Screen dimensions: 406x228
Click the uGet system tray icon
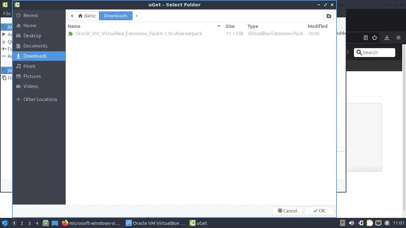click(x=361, y=223)
